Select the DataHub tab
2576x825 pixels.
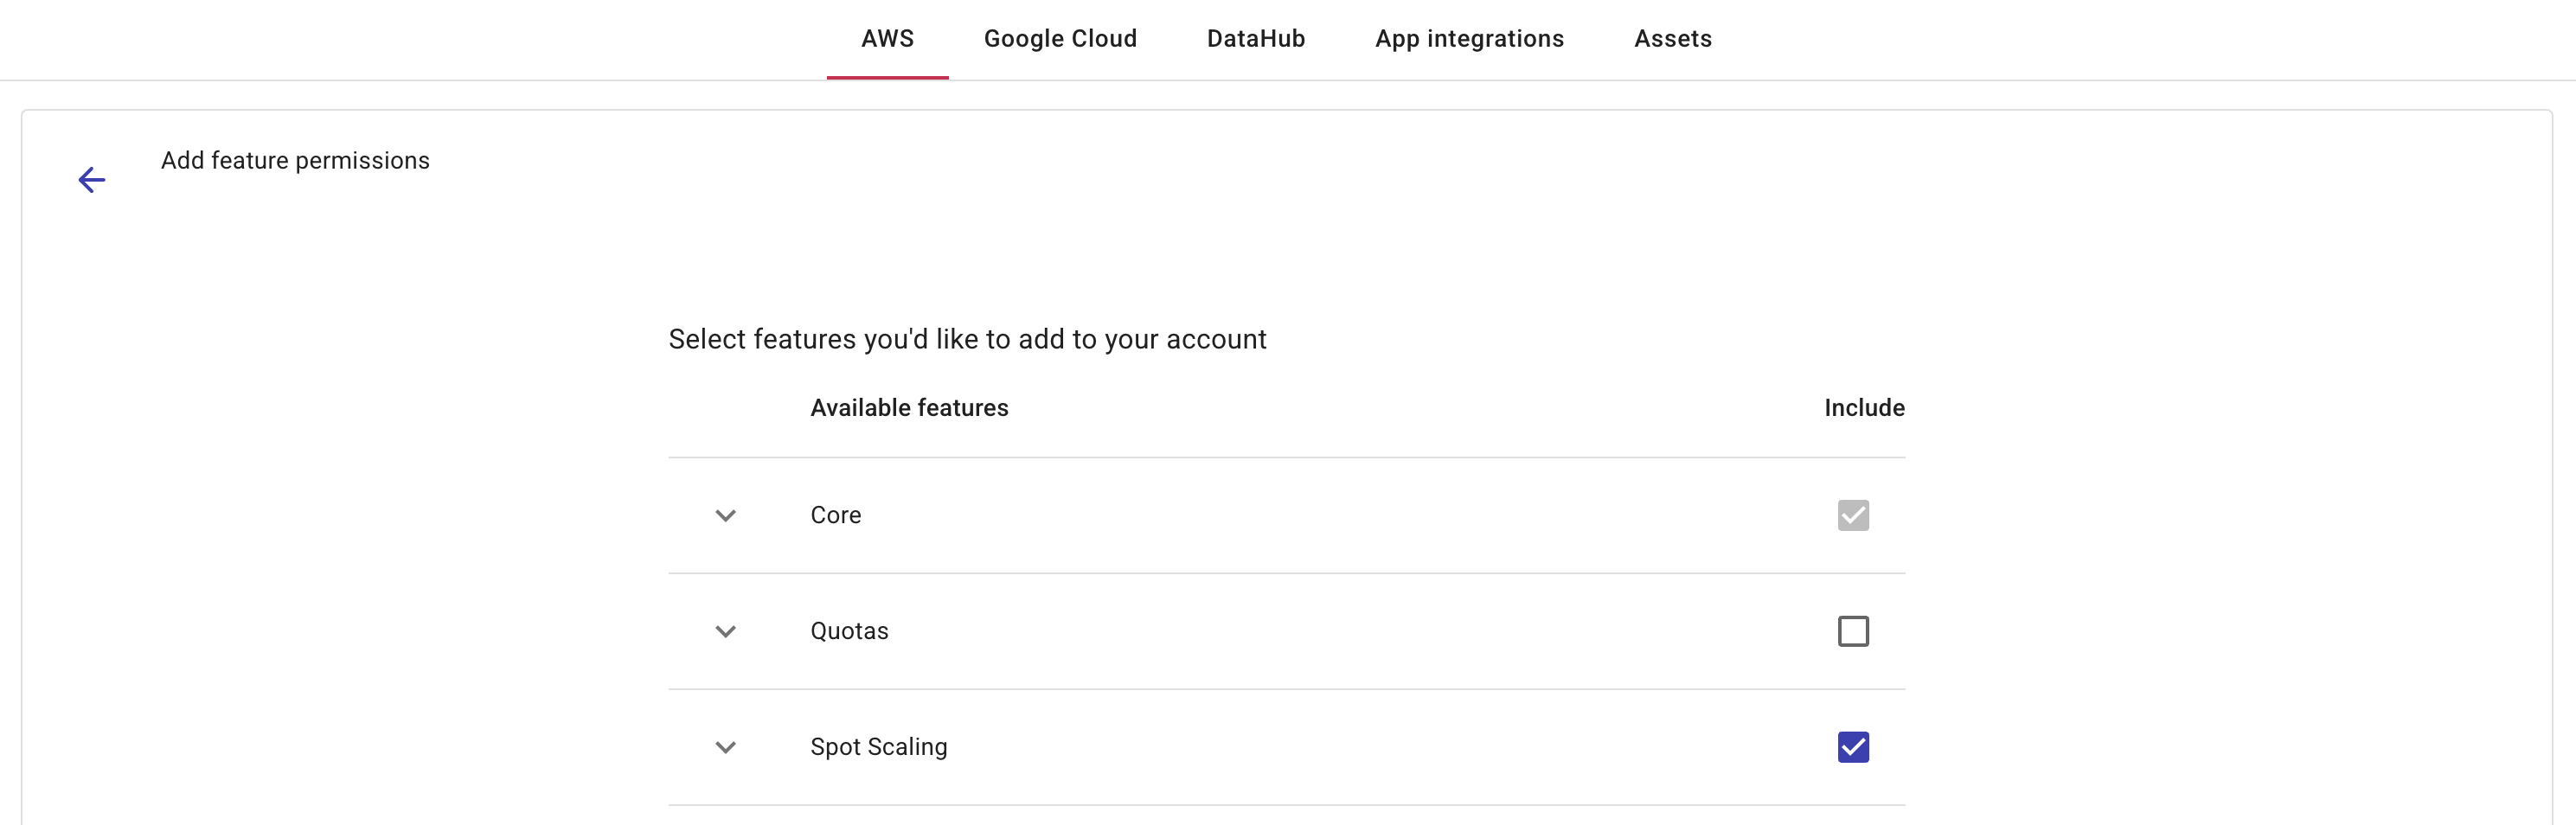point(1255,39)
